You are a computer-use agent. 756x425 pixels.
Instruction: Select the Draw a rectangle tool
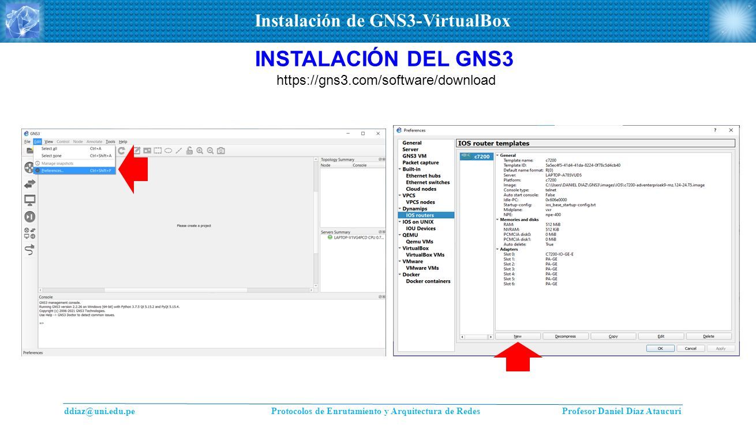[158, 151]
